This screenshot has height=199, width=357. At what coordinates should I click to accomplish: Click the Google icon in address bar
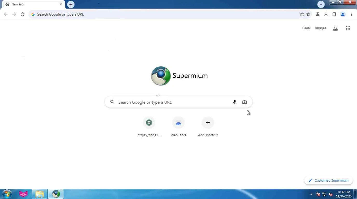33,15
